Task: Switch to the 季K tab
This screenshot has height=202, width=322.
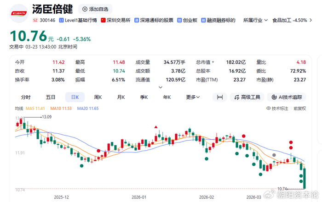Action: pos(144,97)
